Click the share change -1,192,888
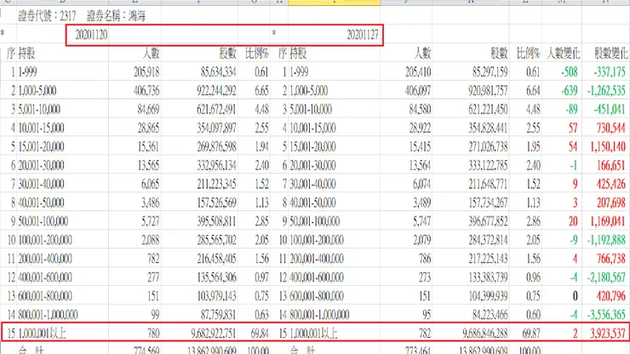The height and width of the screenshot is (354, 630). pyautogui.click(x=607, y=240)
